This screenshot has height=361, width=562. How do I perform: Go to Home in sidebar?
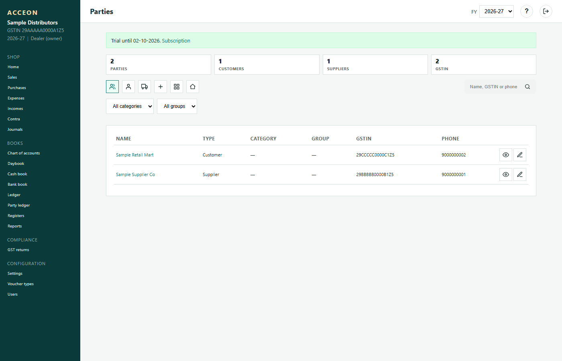point(13,67)
